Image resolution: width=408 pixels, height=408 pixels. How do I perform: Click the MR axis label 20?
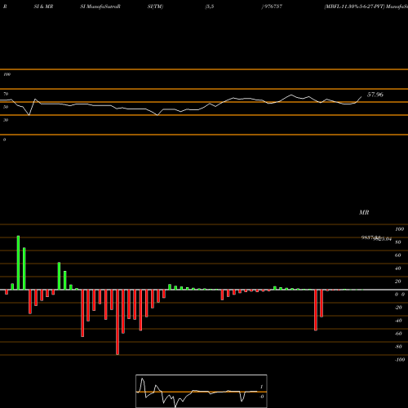pyautogui.click(x=397, y=282)
